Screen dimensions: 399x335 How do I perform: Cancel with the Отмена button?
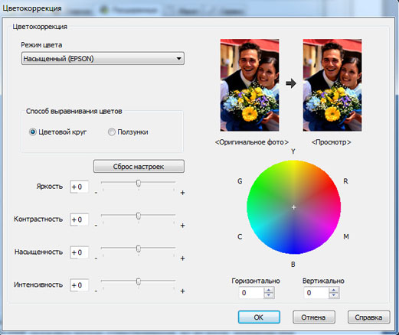coord(314,317)
